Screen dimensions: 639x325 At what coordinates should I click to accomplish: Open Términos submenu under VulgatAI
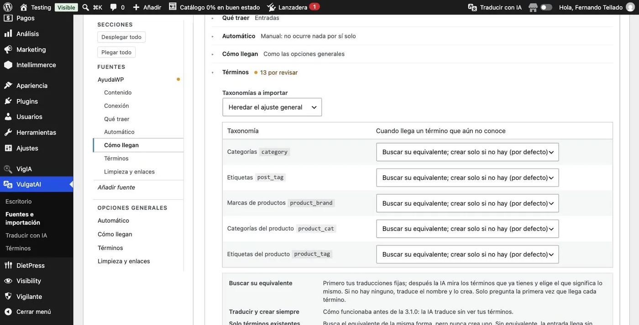click(x=18, y=248)
